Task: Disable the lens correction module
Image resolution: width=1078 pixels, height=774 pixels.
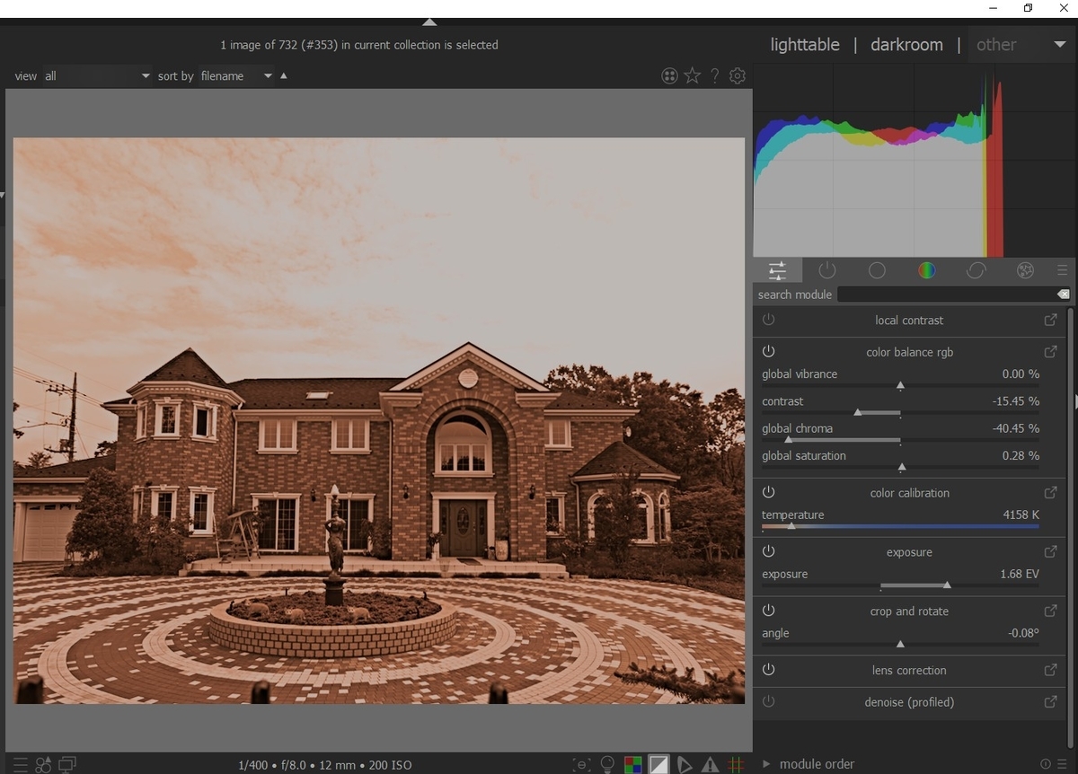Action: coord(768,670)
